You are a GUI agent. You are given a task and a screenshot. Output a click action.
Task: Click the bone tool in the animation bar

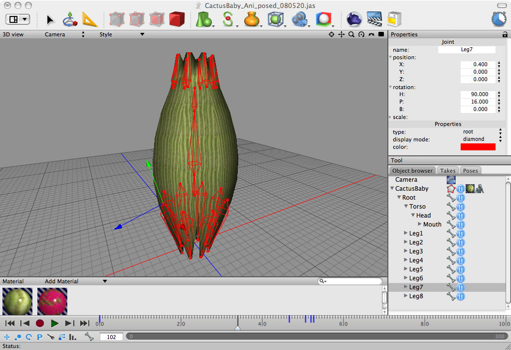tap(89, 337)
